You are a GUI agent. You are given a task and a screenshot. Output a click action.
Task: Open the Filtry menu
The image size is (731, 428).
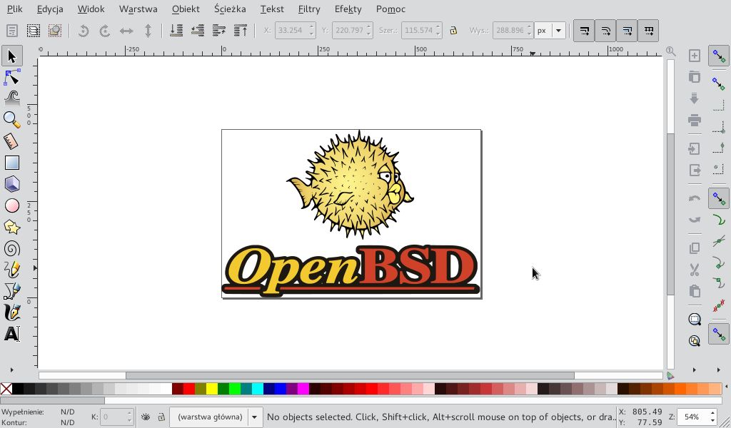(x=309, y=9)
